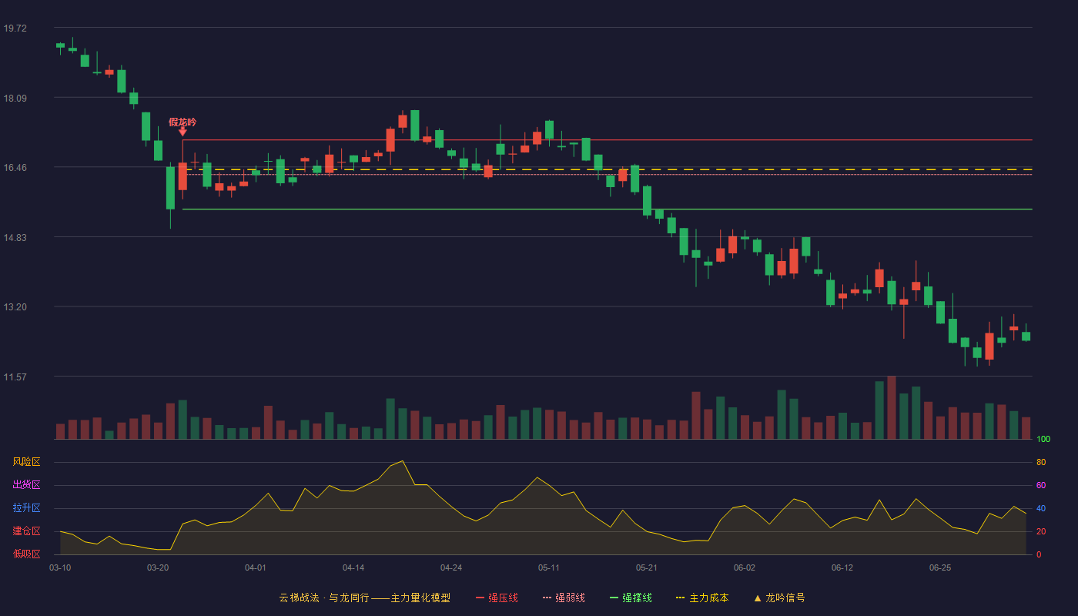Click the purple 60 oscillator scale value
This screenshot has width=1078, height=616.
(x=1041, y=485)
